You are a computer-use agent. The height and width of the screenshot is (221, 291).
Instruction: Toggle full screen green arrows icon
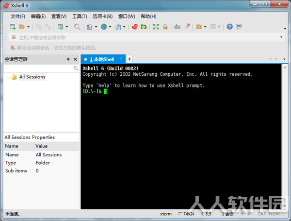(156, 27)
